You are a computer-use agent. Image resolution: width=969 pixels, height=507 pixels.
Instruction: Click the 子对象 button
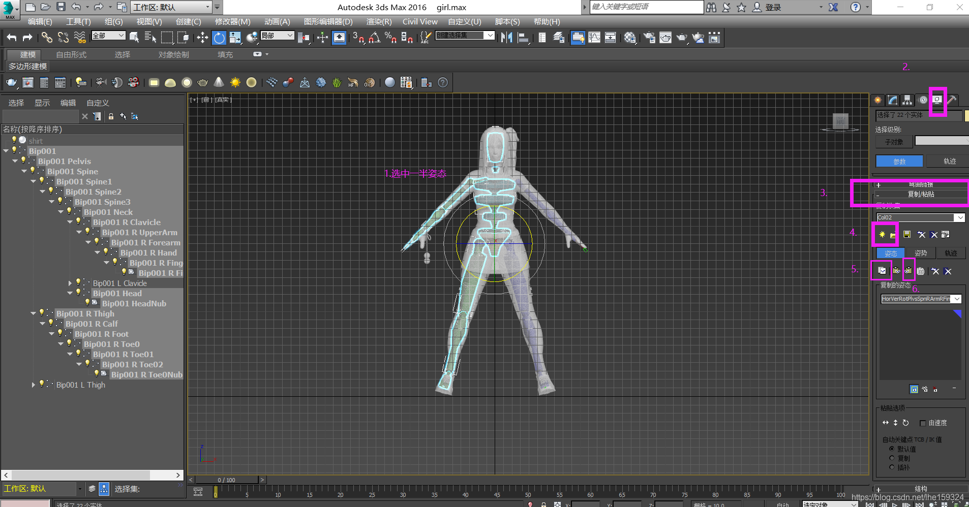[x=894, y=142]
